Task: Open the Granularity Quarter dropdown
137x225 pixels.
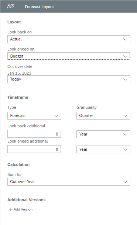Action: pos(103,116)
